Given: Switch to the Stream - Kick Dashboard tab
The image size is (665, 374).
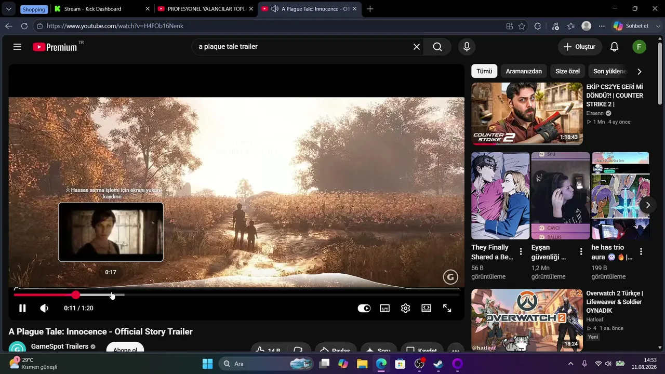Looking at the screenshot, I should (x=102, y=9).
